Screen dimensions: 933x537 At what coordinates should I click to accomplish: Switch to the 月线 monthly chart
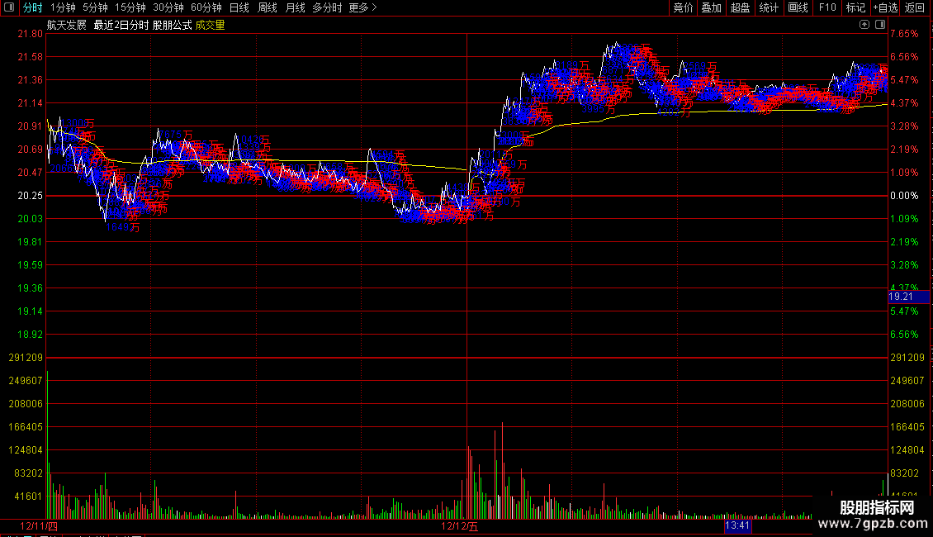point(295,7)
